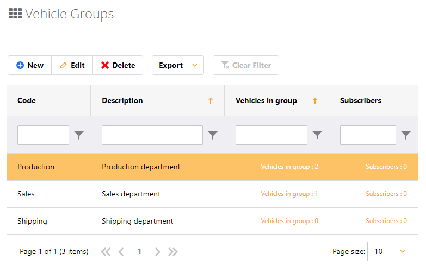The image size is (426, 273).
Task: Open Vehicles in group : 2 link
Action: (x=289, y=167)
